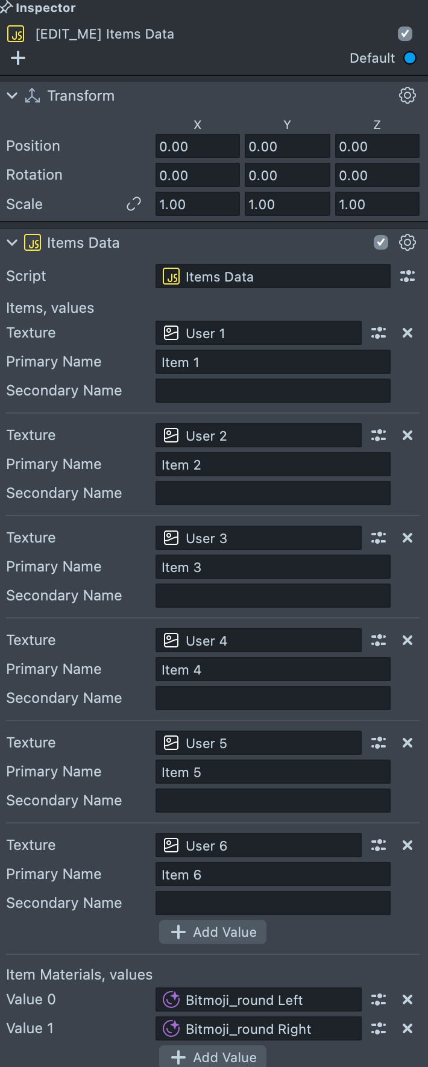Click the plus button to add a component

[18, 58]
